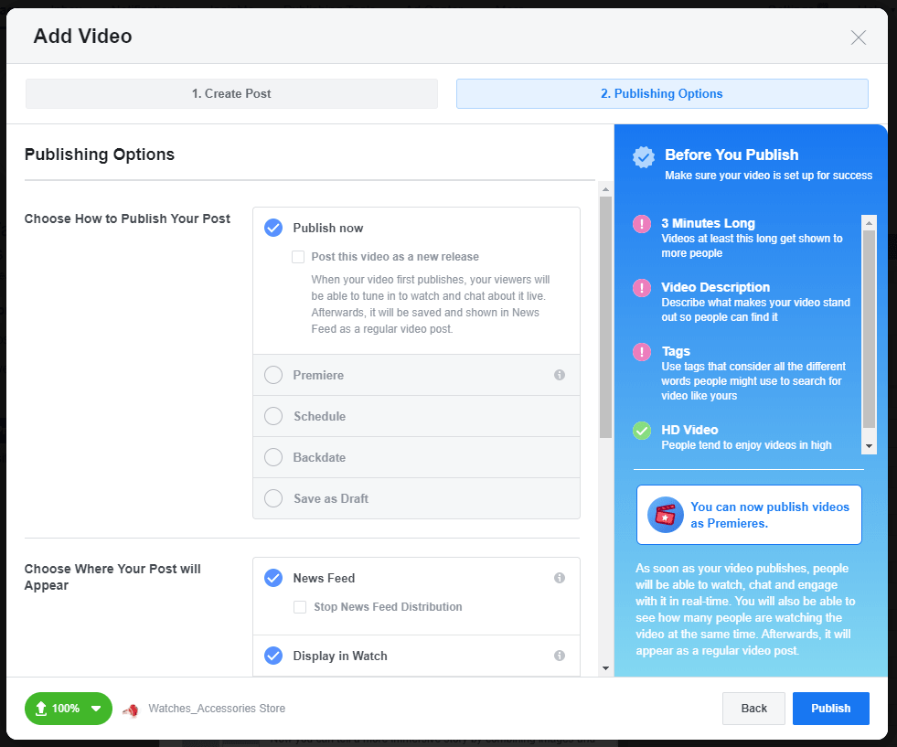Choose the Schedule publishing option
This screenshot has height=747, width=897.
(x=273, y=416)
